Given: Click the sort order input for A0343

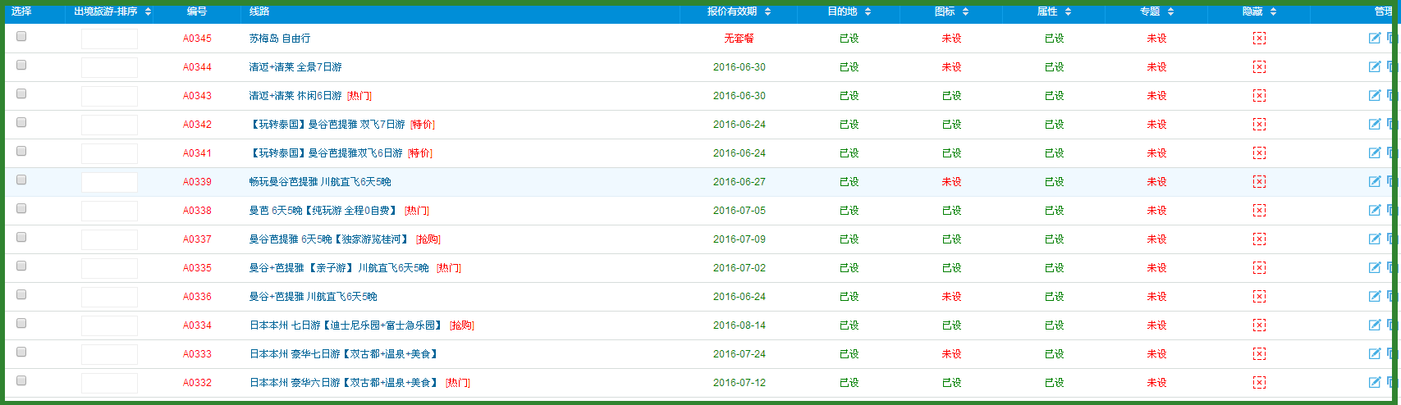Looking at the screenshot, I should [109, 96].
